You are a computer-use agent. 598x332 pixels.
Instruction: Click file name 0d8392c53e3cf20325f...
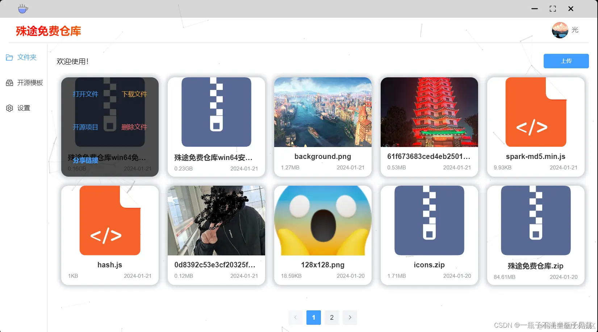click(215, 265)
